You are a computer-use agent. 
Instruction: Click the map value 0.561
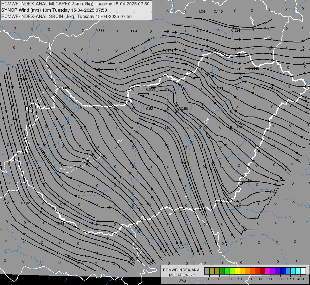(185, 109)
